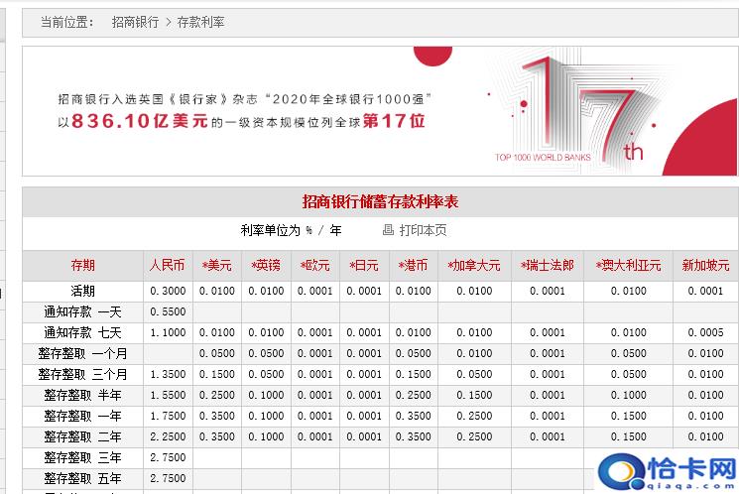Select the 活期 row label
Viewport: 739px width, 494px height.
(x=83, y=291)
